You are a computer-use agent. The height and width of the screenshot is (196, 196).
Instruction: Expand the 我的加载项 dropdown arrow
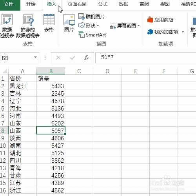point(183,32)
